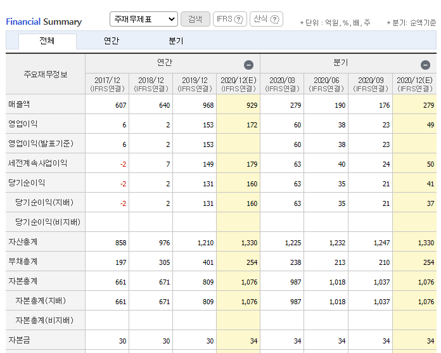Click 당기순이익(지배) value 37 in last column

coord(430,203)
